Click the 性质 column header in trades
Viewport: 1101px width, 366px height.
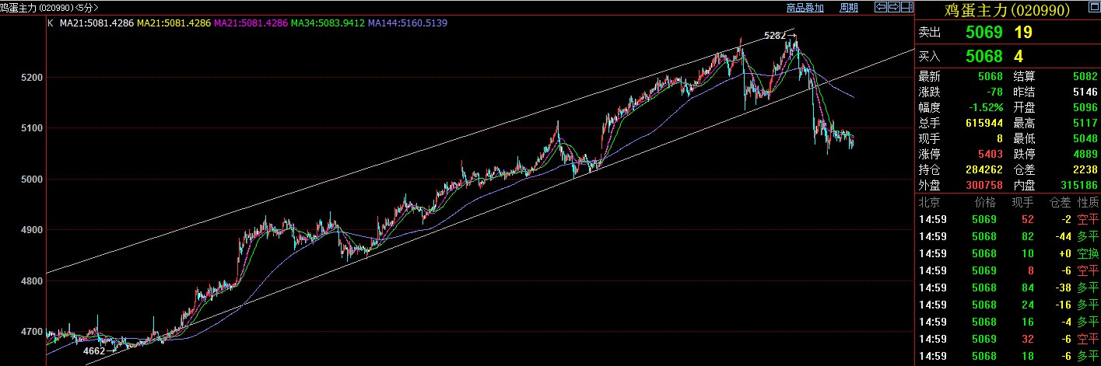1087,202
